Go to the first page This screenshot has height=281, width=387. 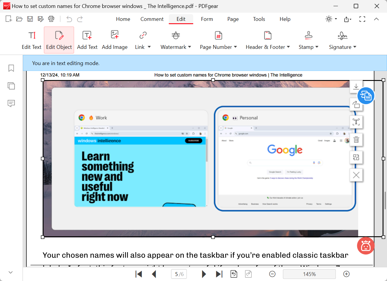tap(139, 274)
